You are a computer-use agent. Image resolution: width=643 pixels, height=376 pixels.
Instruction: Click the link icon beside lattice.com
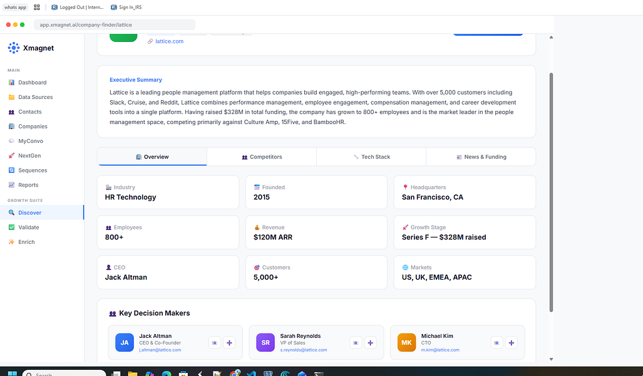tap(150, 41)
